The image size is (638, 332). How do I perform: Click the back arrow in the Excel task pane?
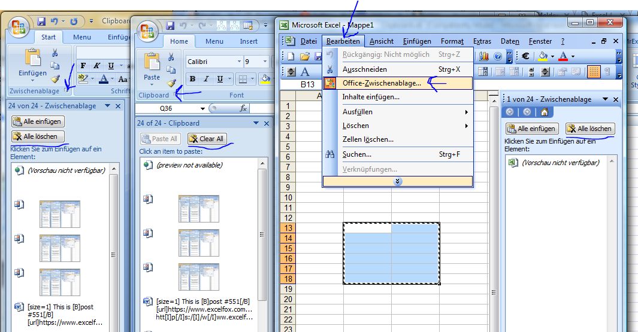coord(510,112)
